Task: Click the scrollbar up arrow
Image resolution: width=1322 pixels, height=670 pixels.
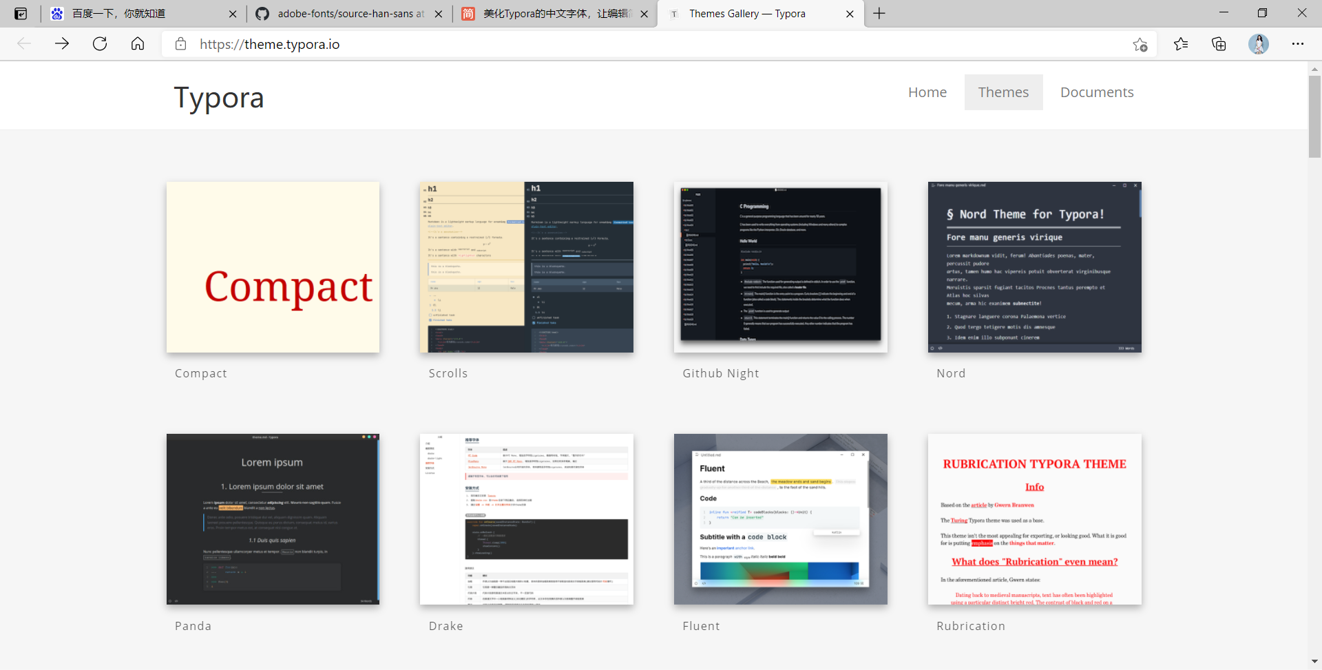Action: coord(1315,69)
